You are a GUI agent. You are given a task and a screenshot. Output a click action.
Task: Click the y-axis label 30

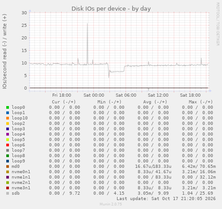[24, 13]
